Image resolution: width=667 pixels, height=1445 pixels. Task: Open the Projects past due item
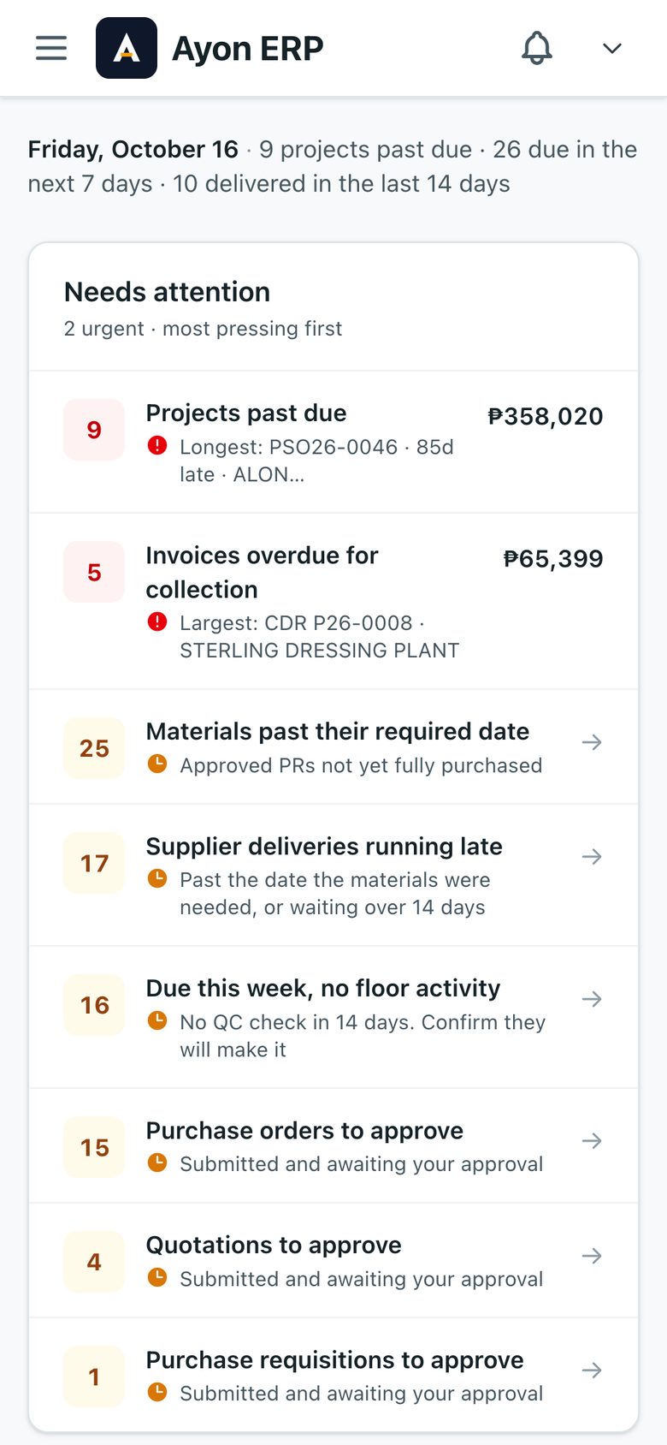coord(333,442)
